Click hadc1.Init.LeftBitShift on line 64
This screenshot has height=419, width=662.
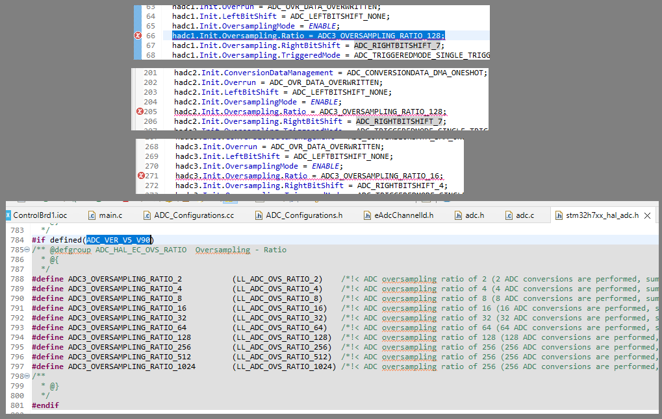224,16
